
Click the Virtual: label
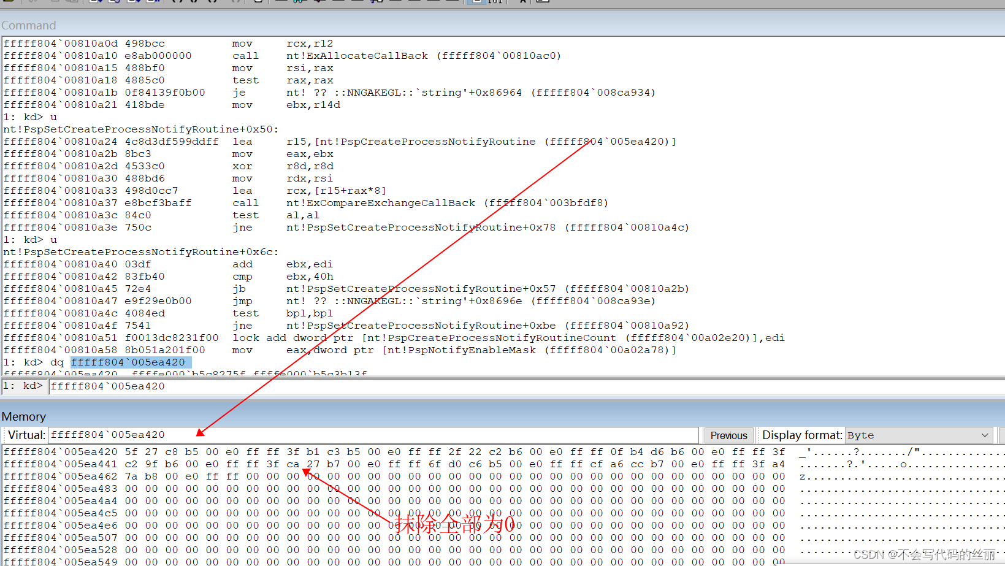(x=26, y=435)
